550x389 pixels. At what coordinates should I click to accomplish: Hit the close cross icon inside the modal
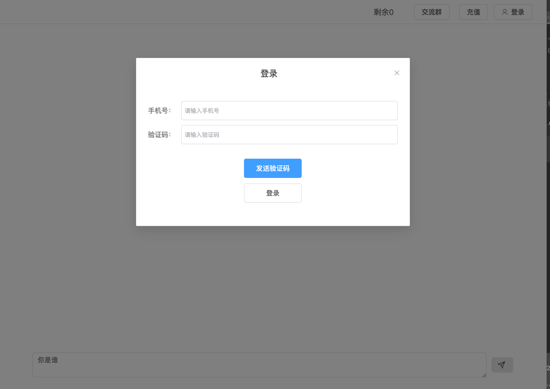pos(397,73)
